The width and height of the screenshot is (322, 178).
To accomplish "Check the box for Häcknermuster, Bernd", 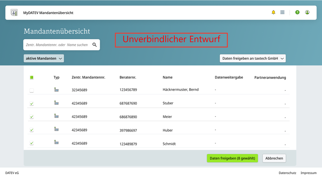I will click(x=32, y=90).
